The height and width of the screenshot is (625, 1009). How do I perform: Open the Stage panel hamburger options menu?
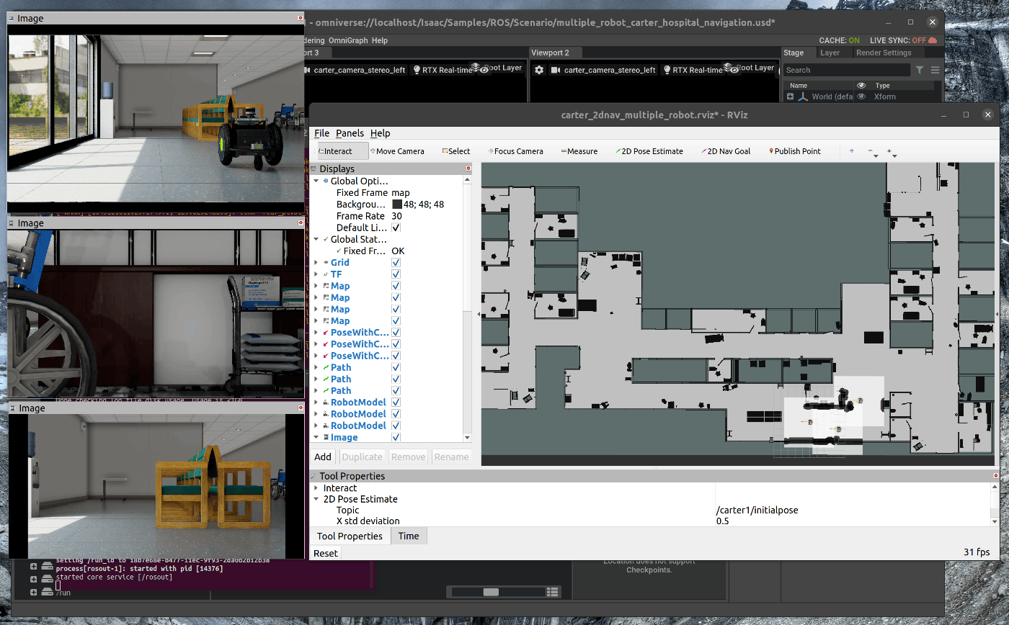click(x=935, y=70)
